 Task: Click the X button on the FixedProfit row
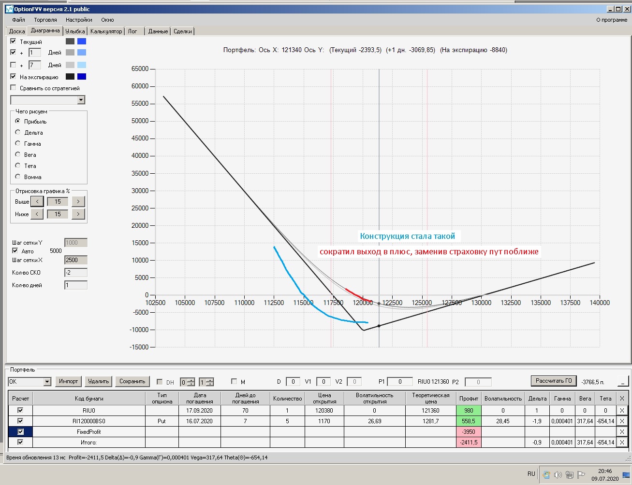point(622,431)
